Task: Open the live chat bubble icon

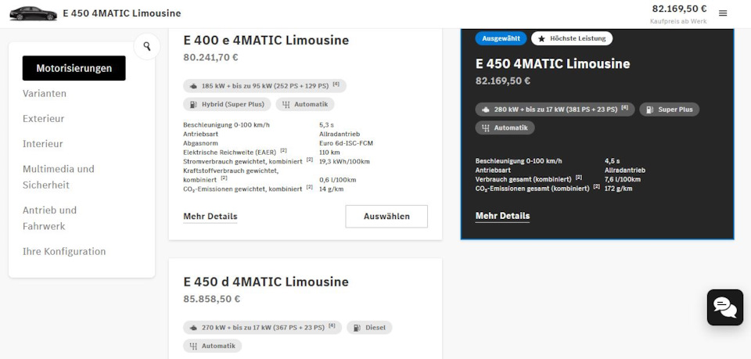Action: (725, 307)
